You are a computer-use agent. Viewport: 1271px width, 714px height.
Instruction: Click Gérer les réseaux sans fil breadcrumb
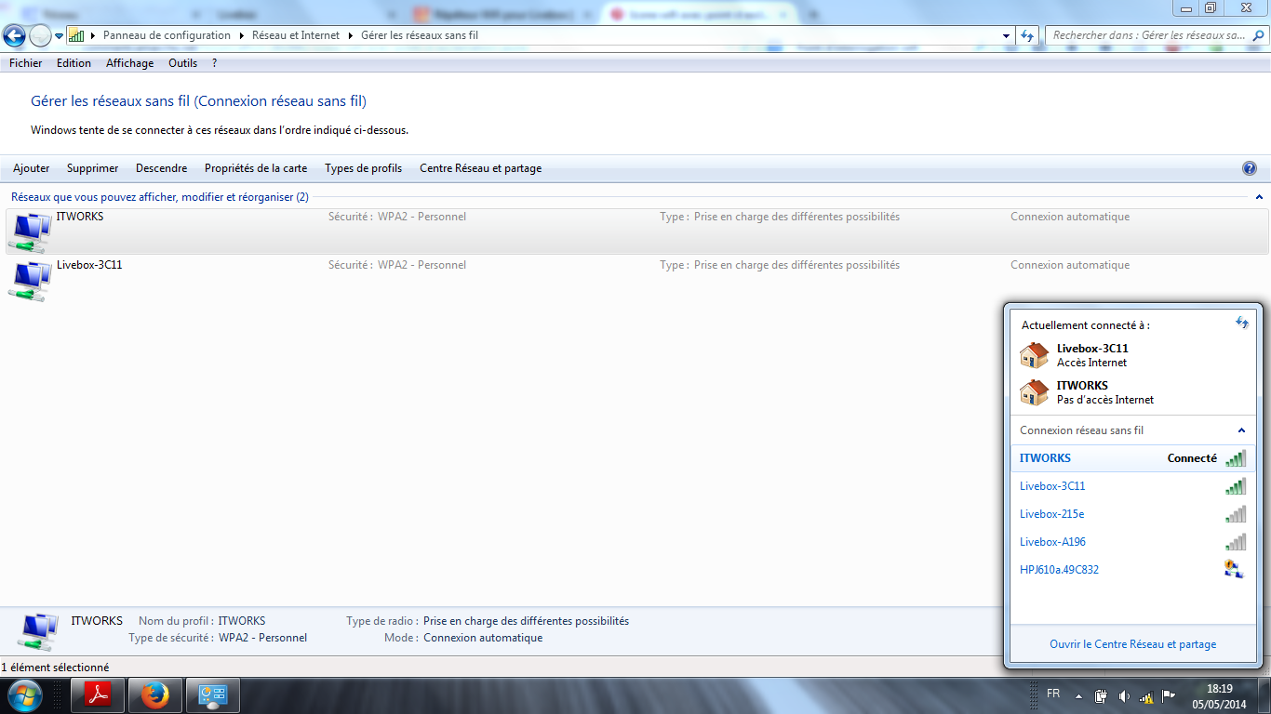click(420, 35)
